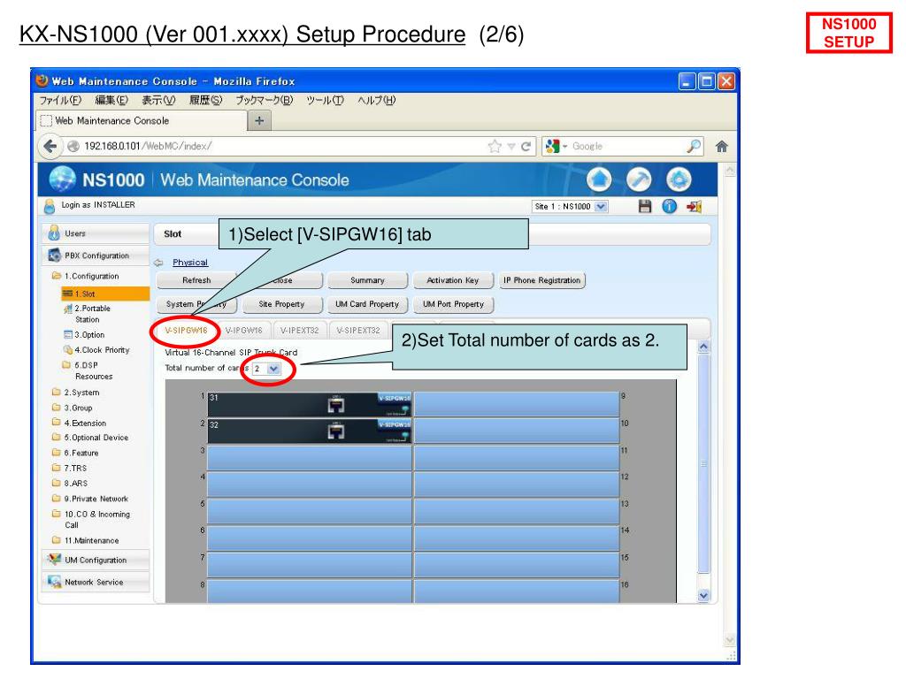Click the browser back arrow button
This screenshot has width=906, height=679.
pyautogui.click(x=50, y=146)
